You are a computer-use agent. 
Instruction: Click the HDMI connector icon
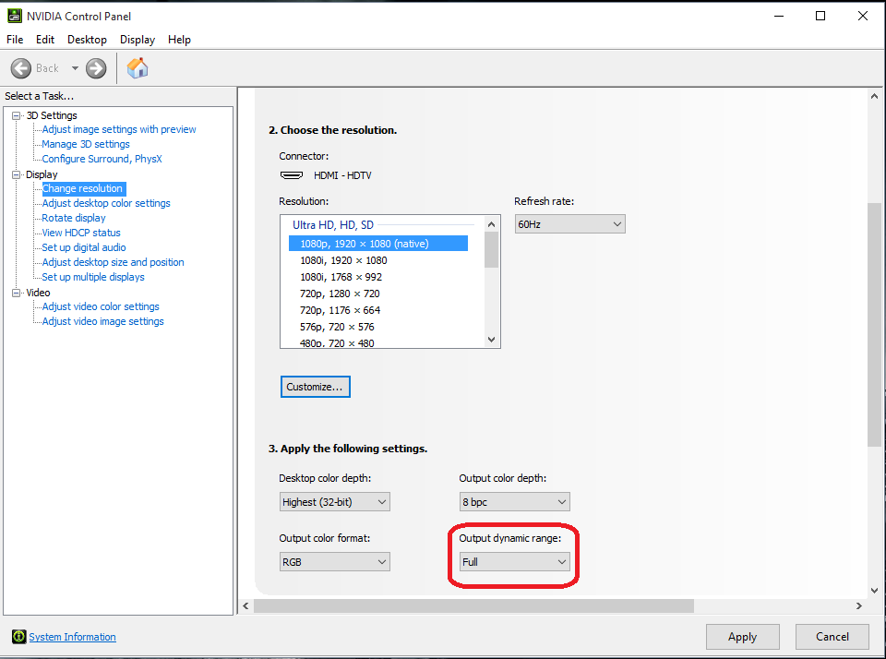click(x=292, y=175)
